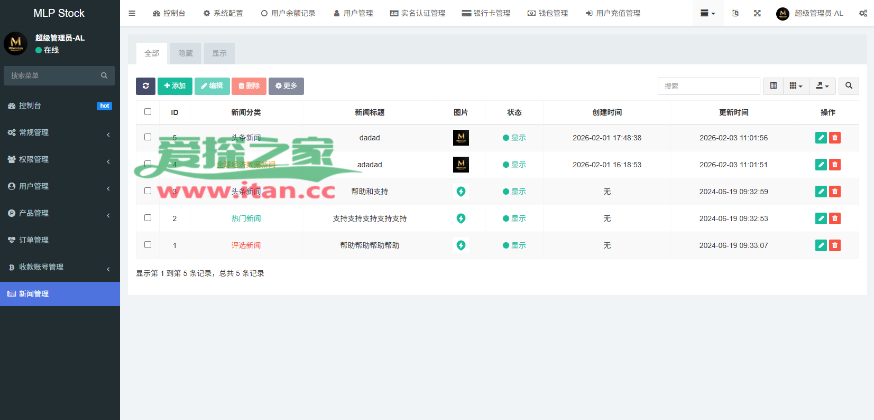Click the table search magnifier icon

pos(848,86)
